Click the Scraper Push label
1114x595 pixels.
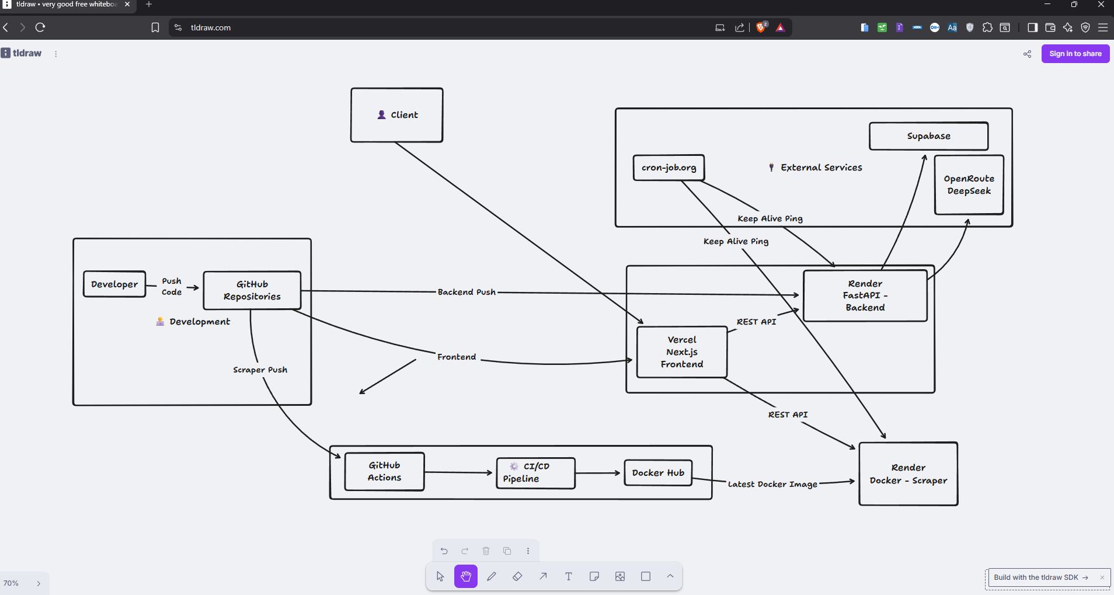point(260,370)
